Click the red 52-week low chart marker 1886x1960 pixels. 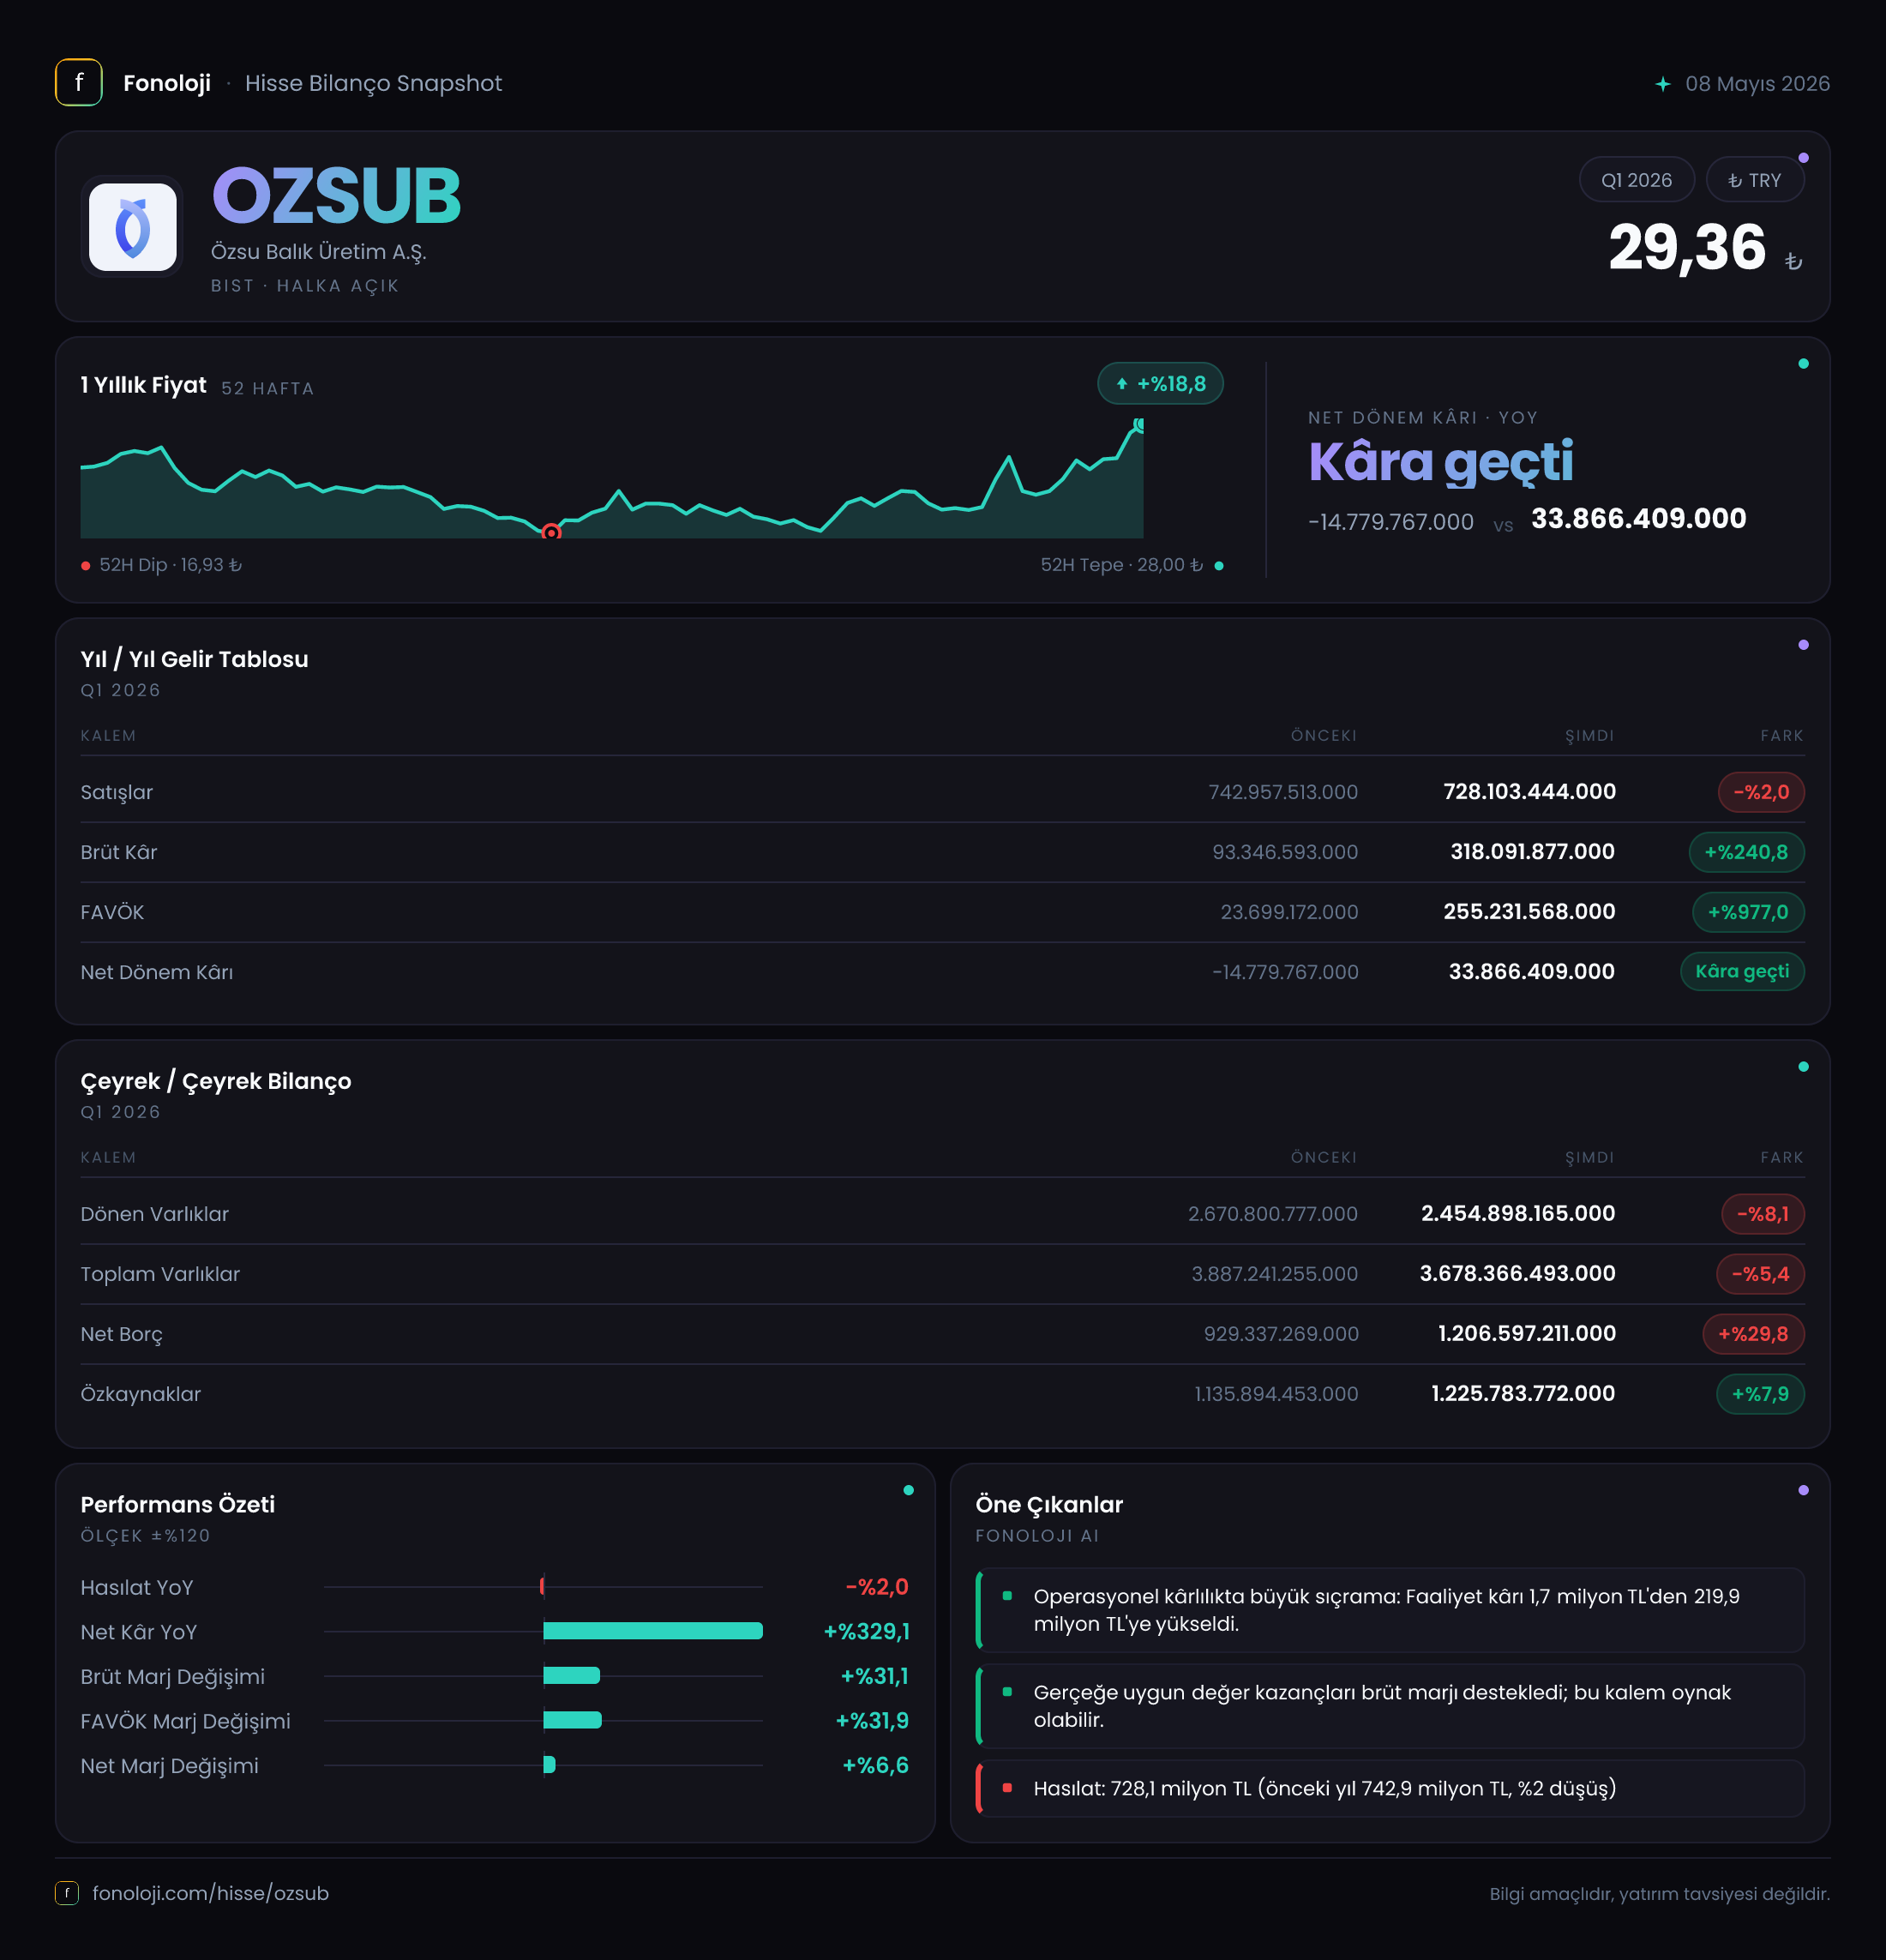551,533
